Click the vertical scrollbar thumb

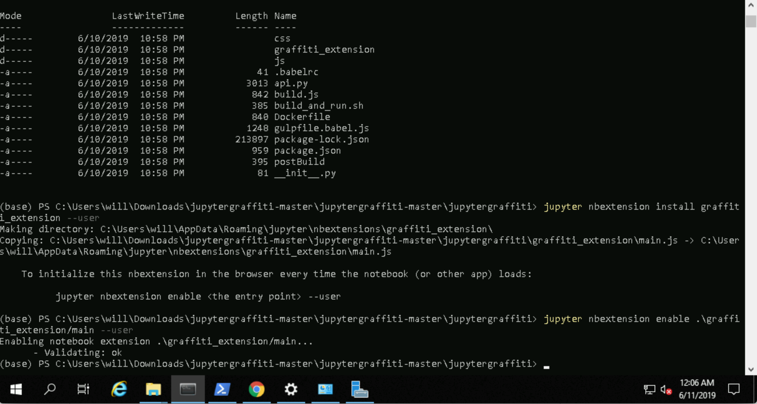[x=751, y=21]
